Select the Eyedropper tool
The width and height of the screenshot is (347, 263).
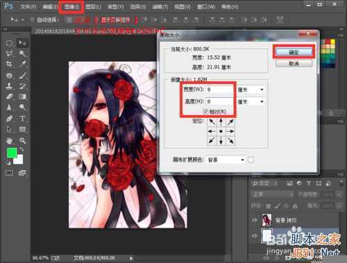[x=22, y=64]
